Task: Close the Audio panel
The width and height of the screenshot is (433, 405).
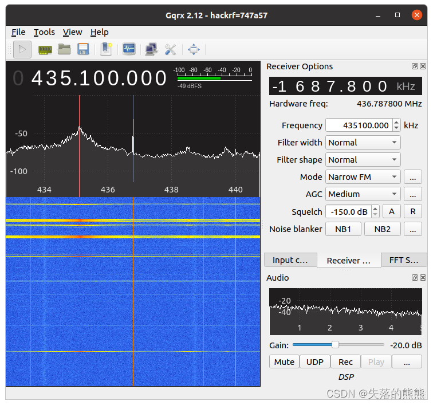Action: click(x=423, y=278)
